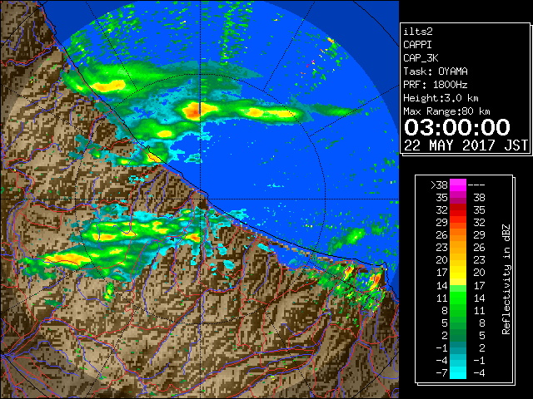Click the "Reflectivity in dBZ" legend title
Screen dimensions: 533x399
click(x=506, y=279)
